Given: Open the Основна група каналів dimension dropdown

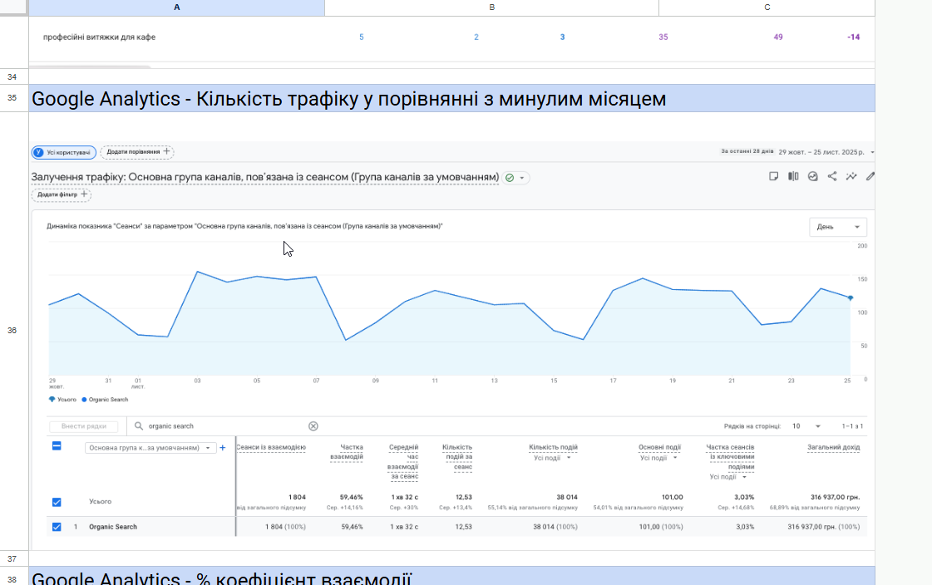Looking at the screenshot, I should tap(150, 448).
